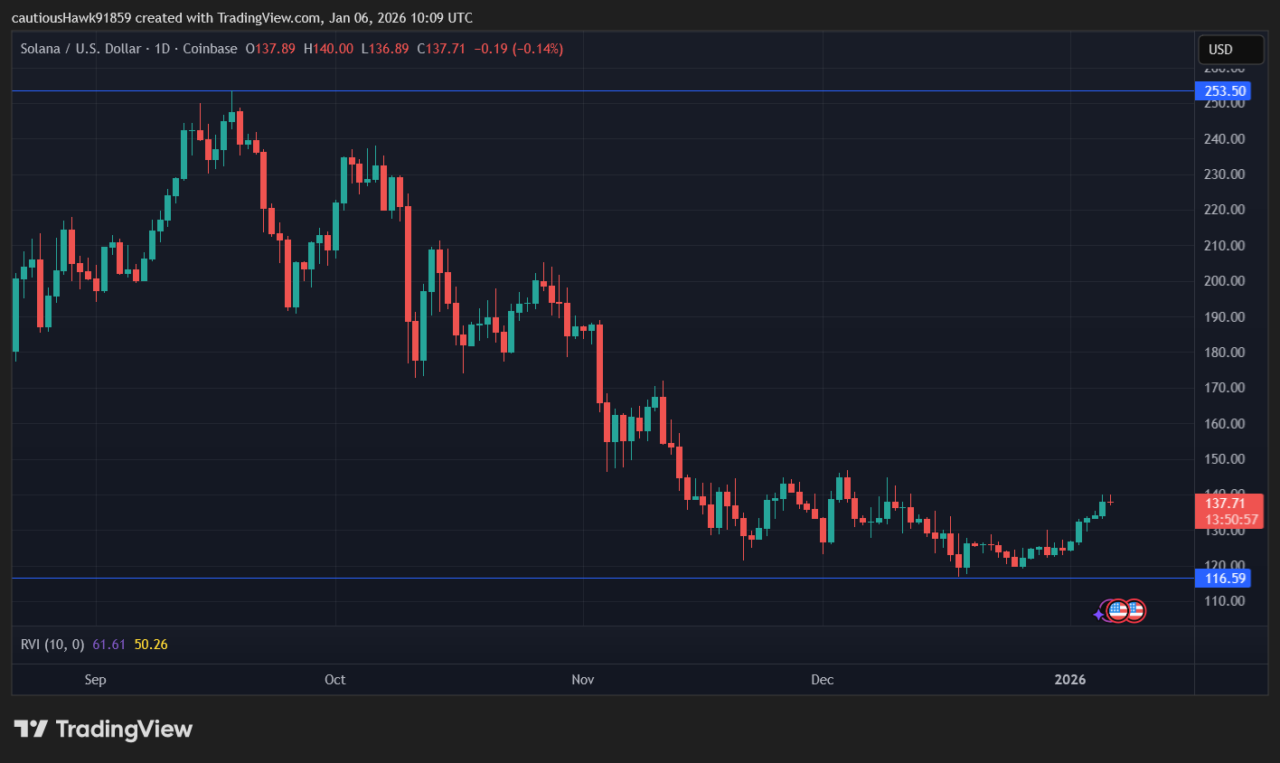This screenshot has width=1280, height=763.
Task: Click the 1D interval in the chart legend
Action: coord(163,49)
